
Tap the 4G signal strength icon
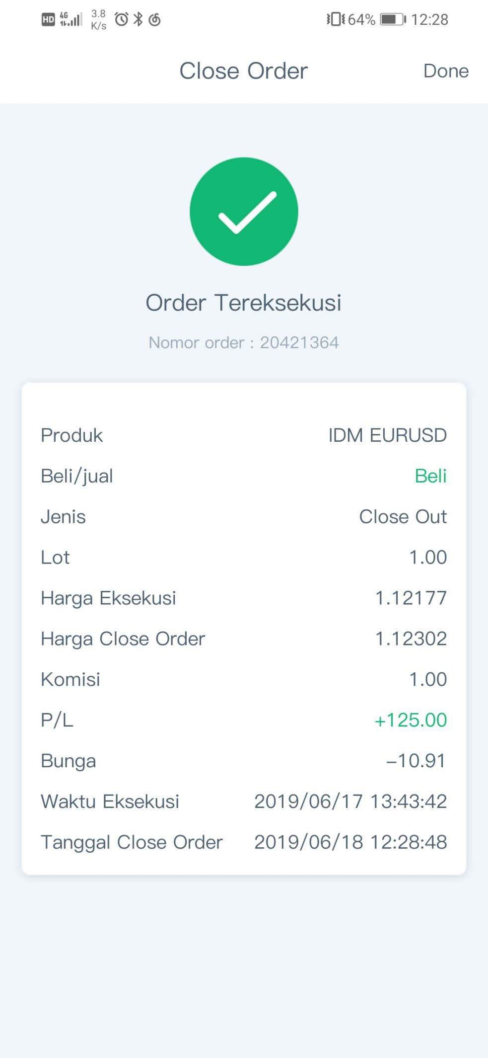71,19
